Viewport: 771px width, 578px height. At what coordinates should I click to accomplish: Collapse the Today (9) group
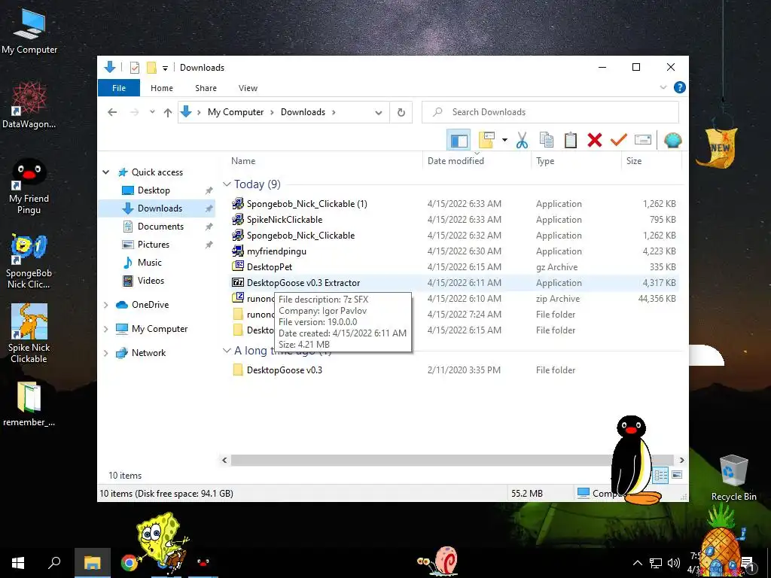(227, 184)
